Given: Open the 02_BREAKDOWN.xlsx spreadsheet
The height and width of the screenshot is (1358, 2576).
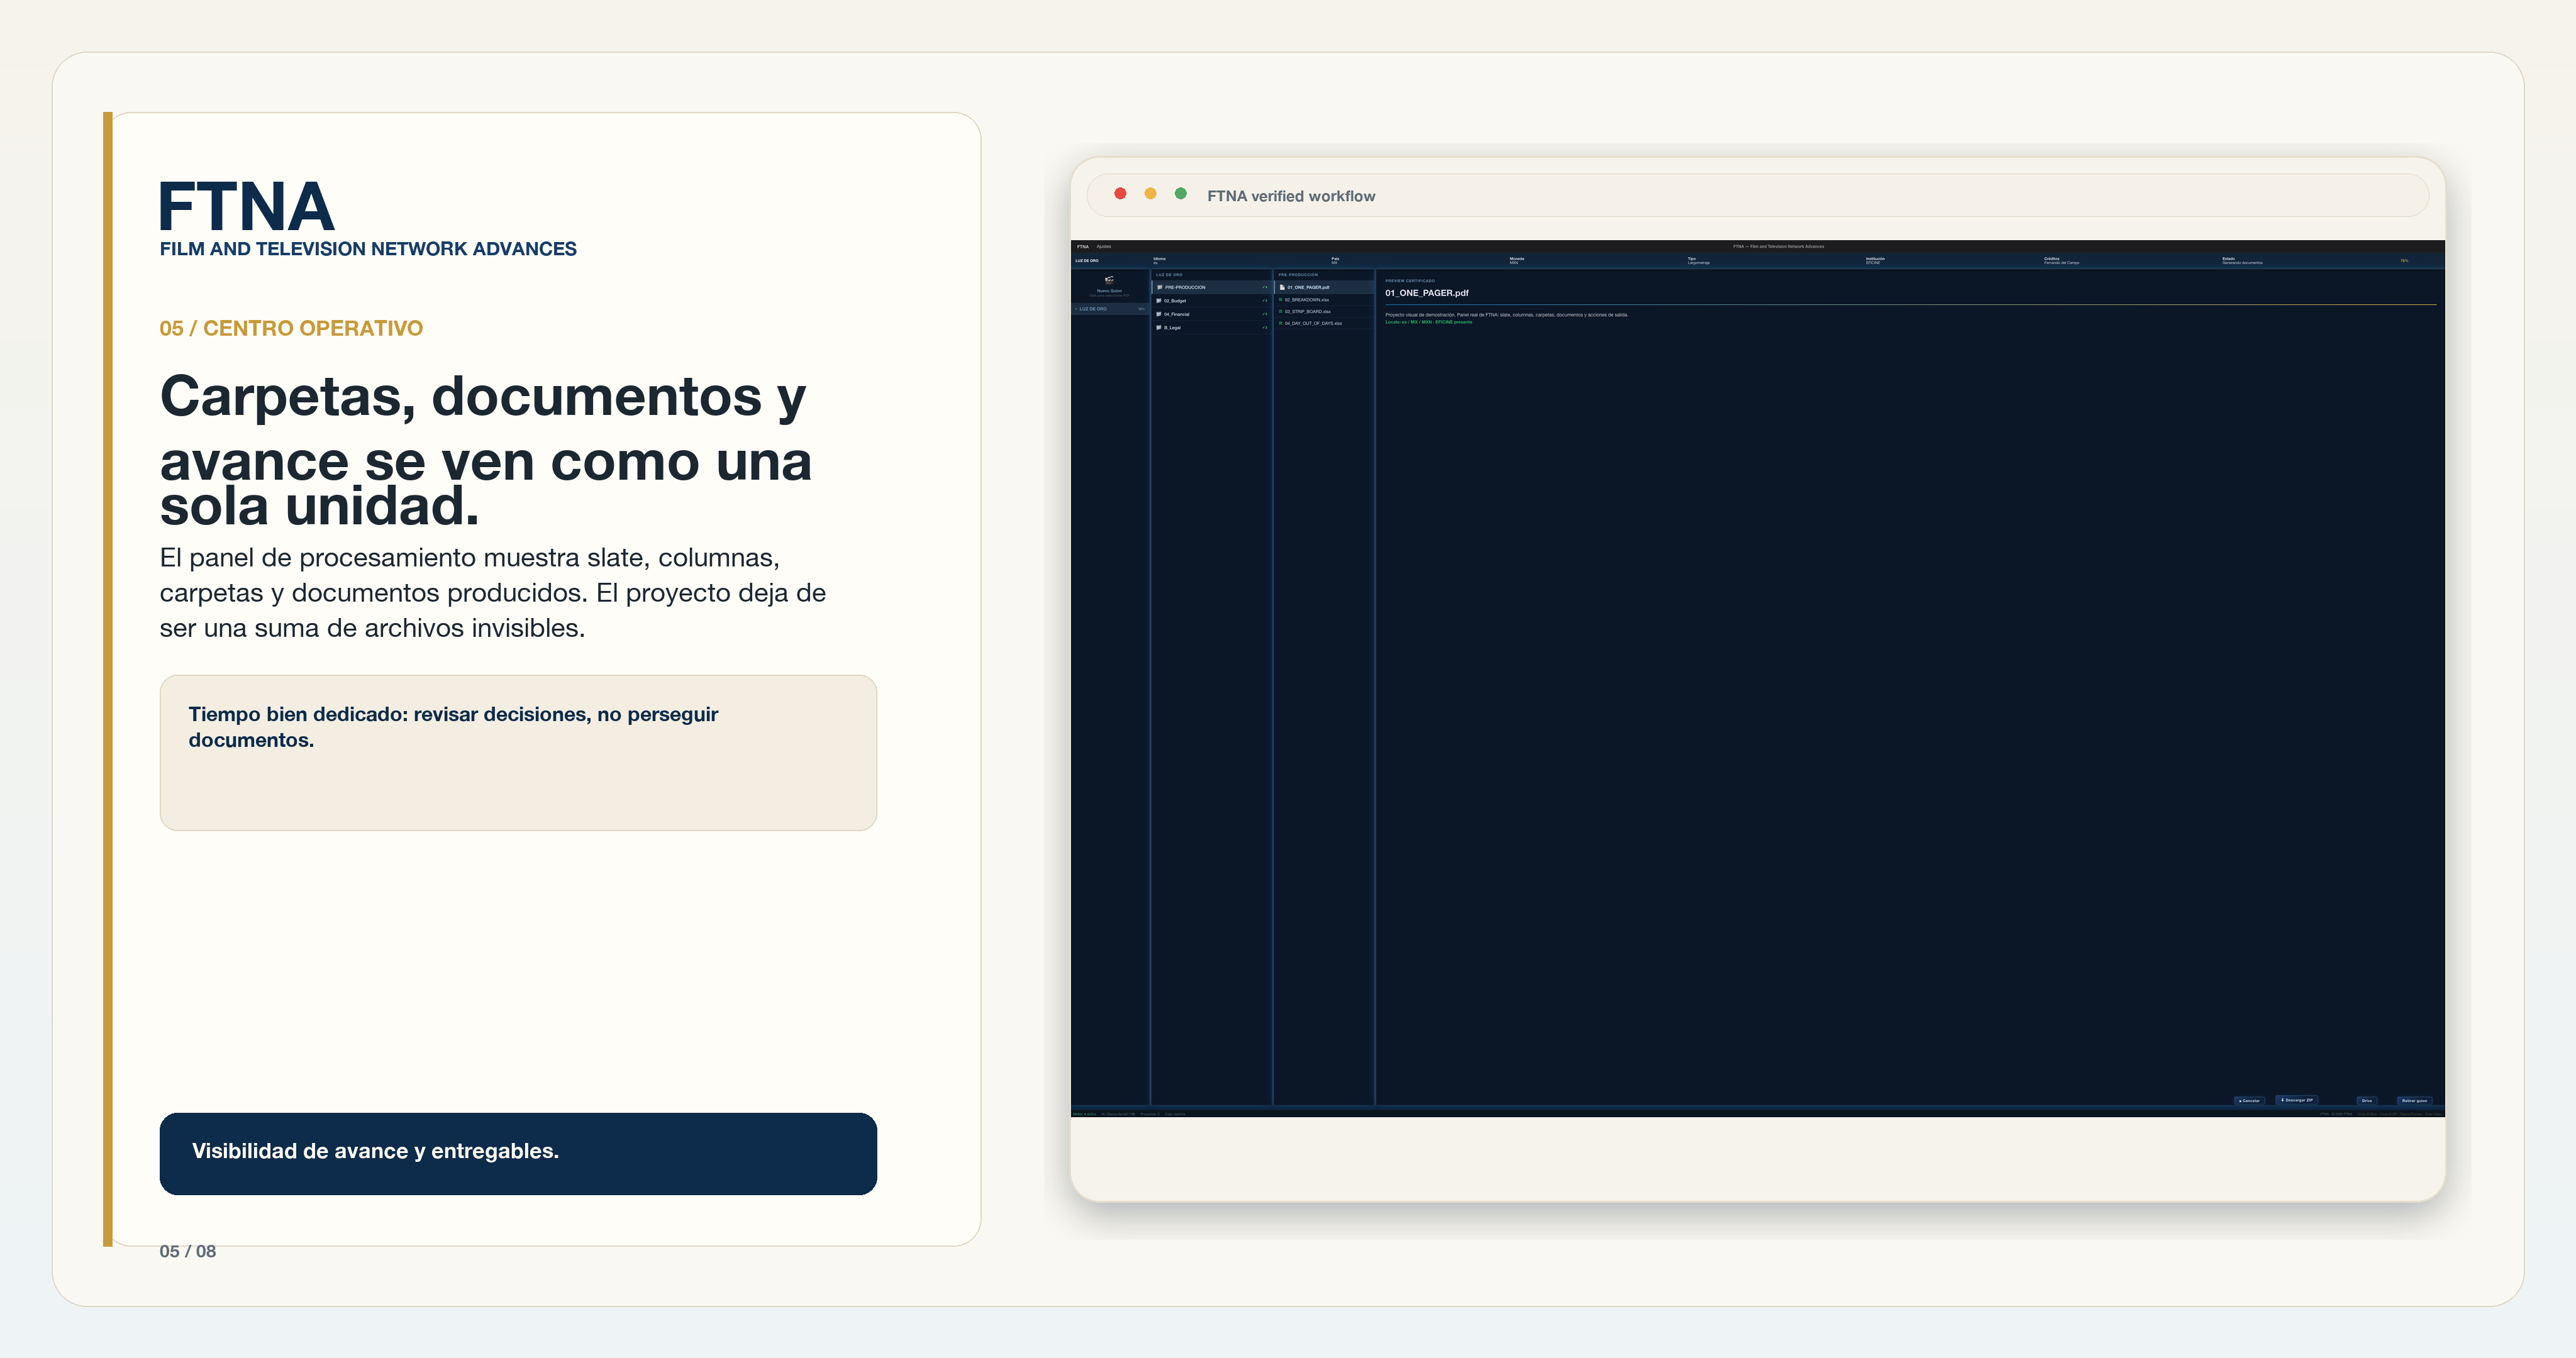Looking at the screenshot, I should [x=1324, y=299].
